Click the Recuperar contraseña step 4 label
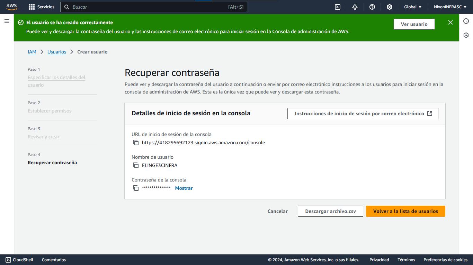Screen dimensions: 473x265 [x=52, y=163]
